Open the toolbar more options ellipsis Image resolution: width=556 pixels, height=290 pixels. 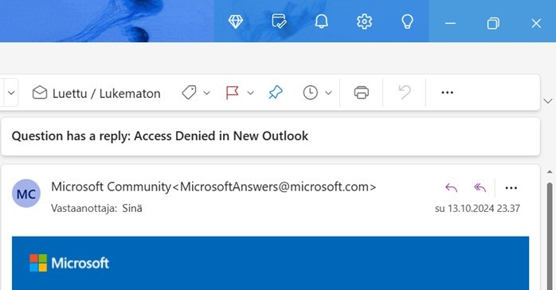pyautogui.click(x=447, y=92)
